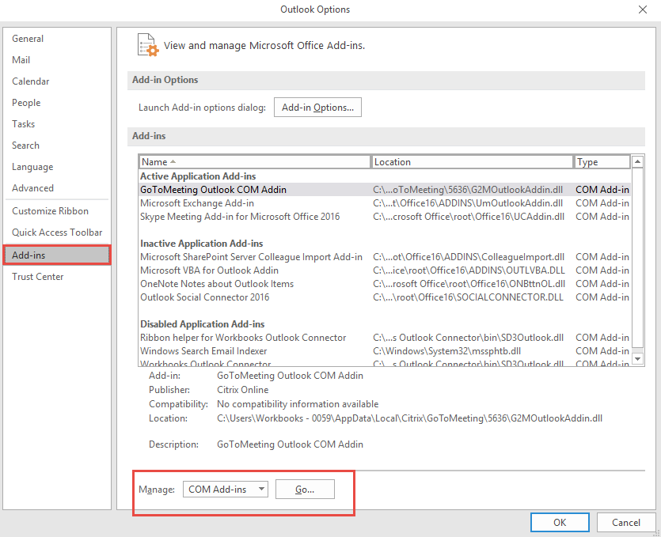Click the ONBttnOL.dll location cell
Image resolution: width=661 pixels, height=537 pixels.
pyautogui.click(x=469, y=284)
